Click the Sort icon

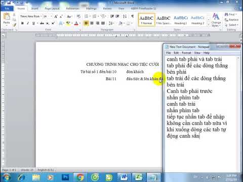click(125, 16)
